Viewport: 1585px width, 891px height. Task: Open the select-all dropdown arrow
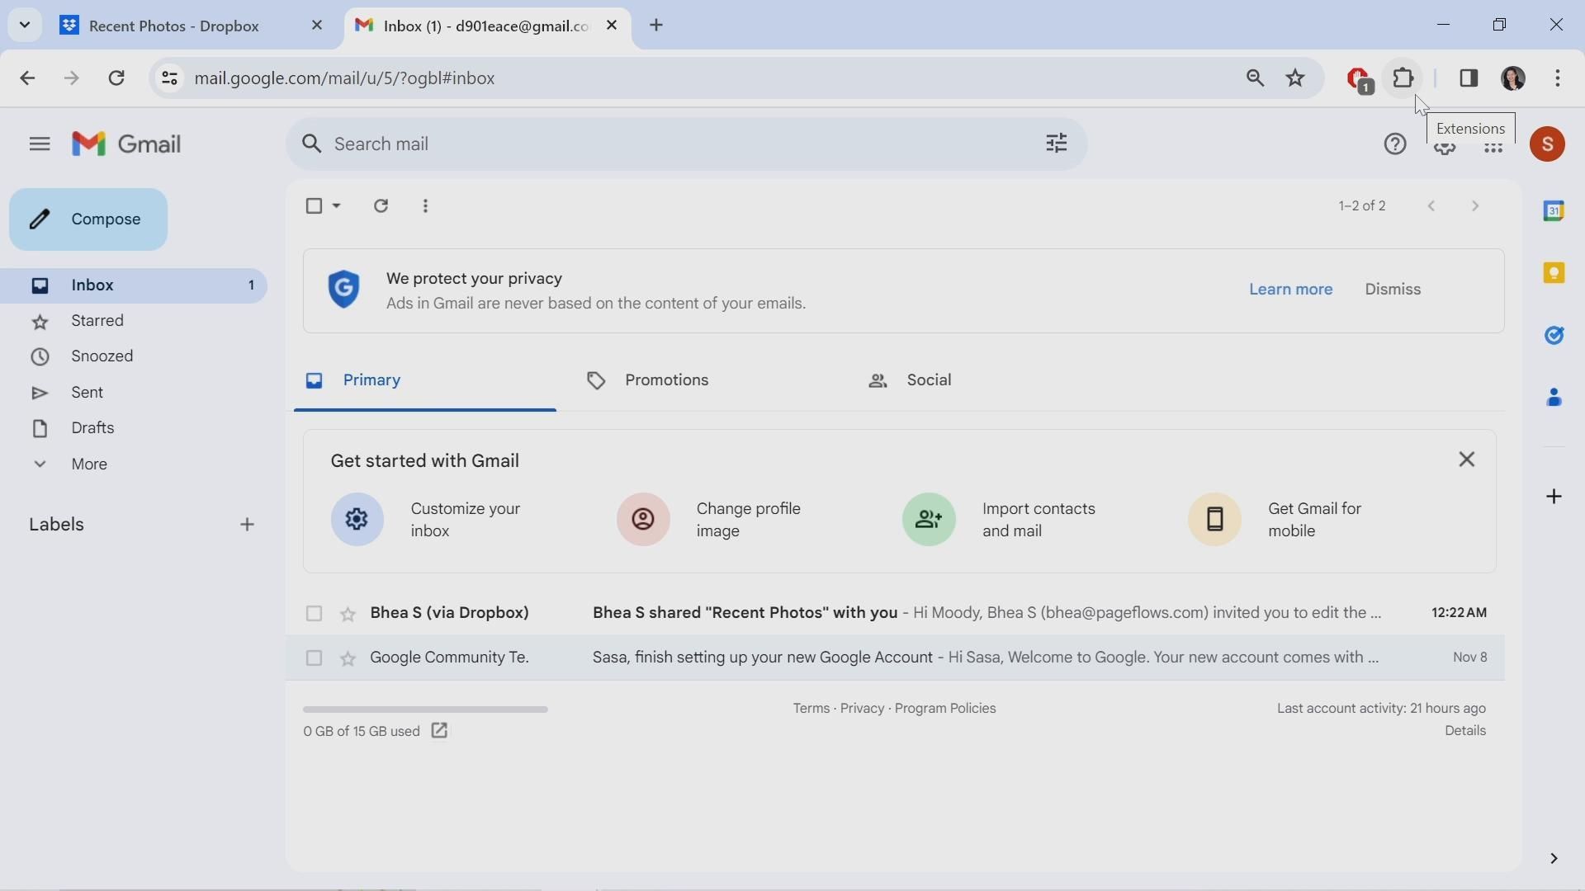click(337, 206)
